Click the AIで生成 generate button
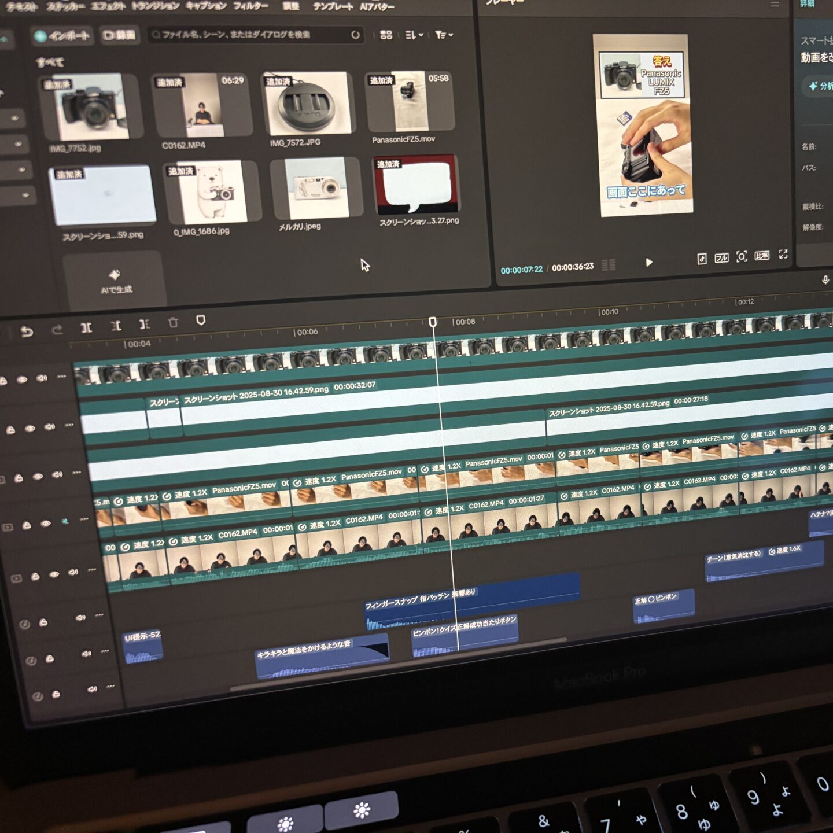The height and width of the screenshot is (833, 833). (x=114, y=281)
